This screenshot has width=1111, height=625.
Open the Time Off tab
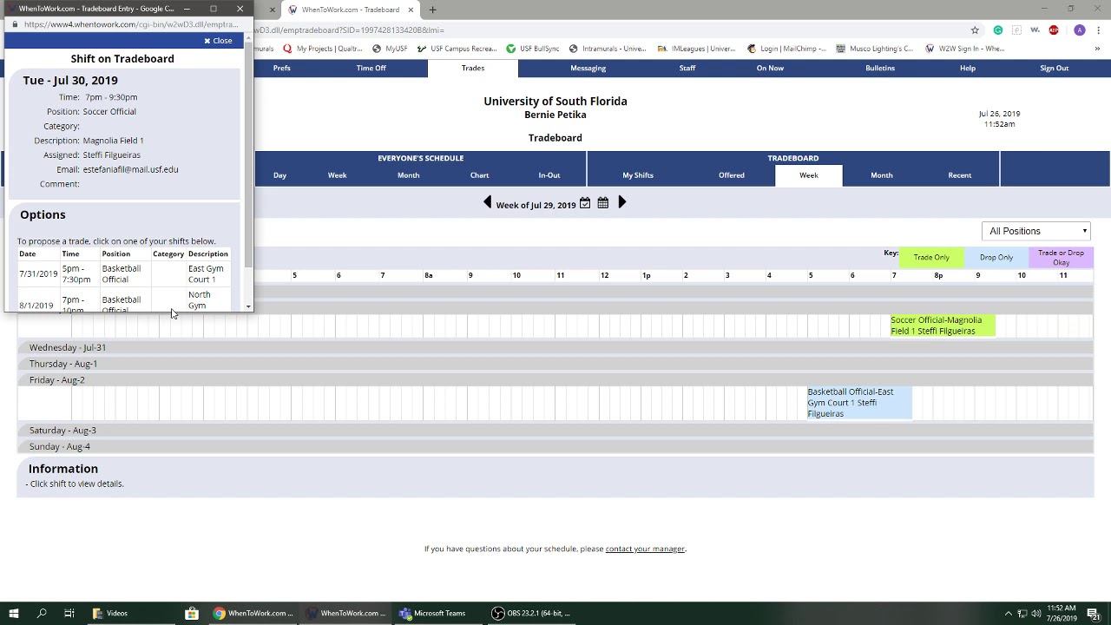coord(371,68)
